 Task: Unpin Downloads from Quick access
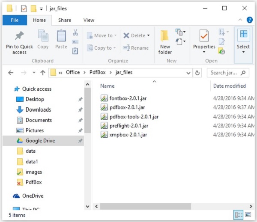81,110
